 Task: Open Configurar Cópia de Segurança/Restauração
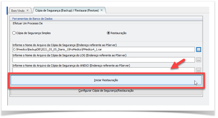click(x=106, y=91)
